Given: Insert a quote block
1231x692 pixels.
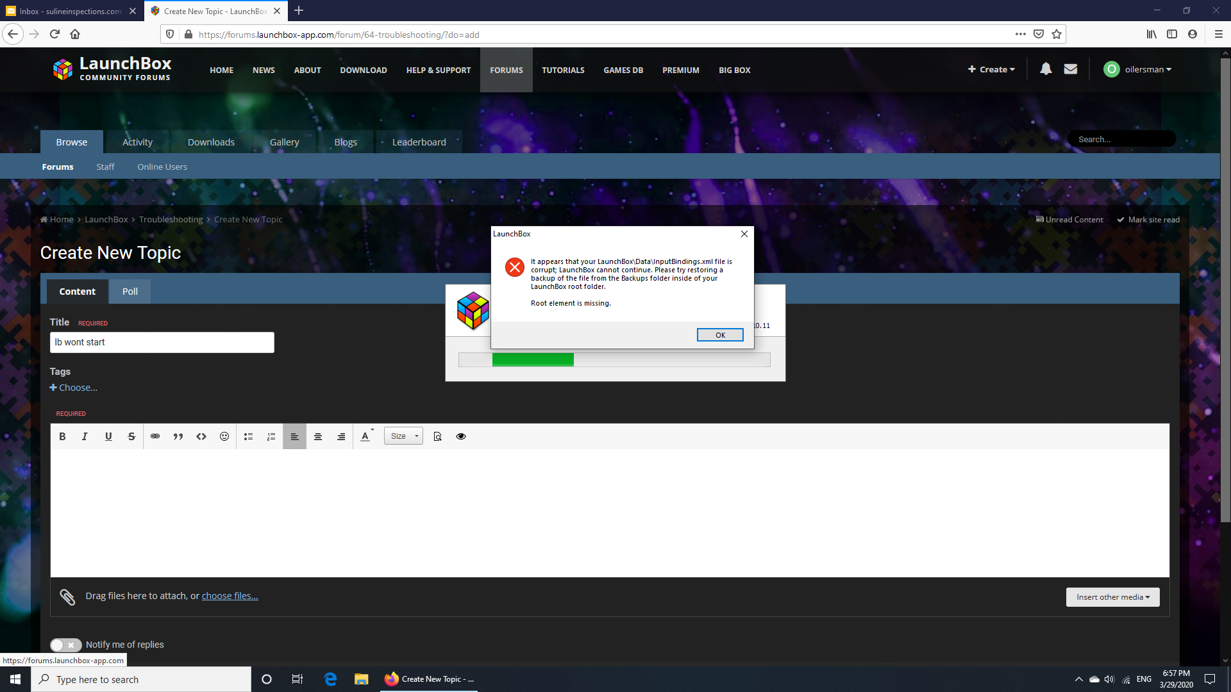Looking at the screenshot, I should coord(178,436).
